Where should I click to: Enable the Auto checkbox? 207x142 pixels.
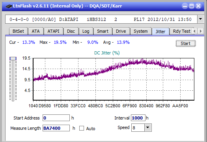coord(82,128)
